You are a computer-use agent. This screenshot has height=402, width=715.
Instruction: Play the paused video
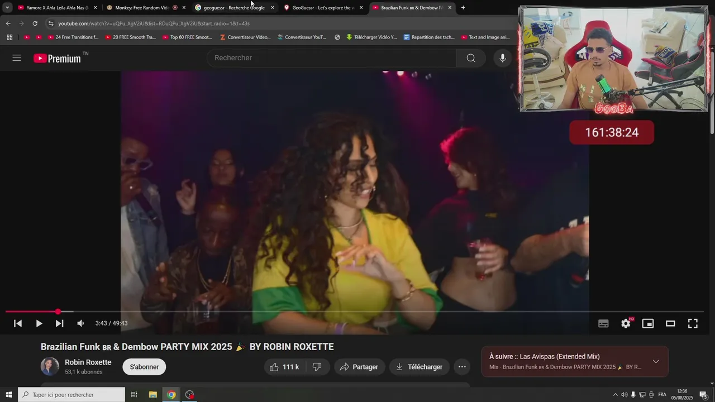[39, 323]
